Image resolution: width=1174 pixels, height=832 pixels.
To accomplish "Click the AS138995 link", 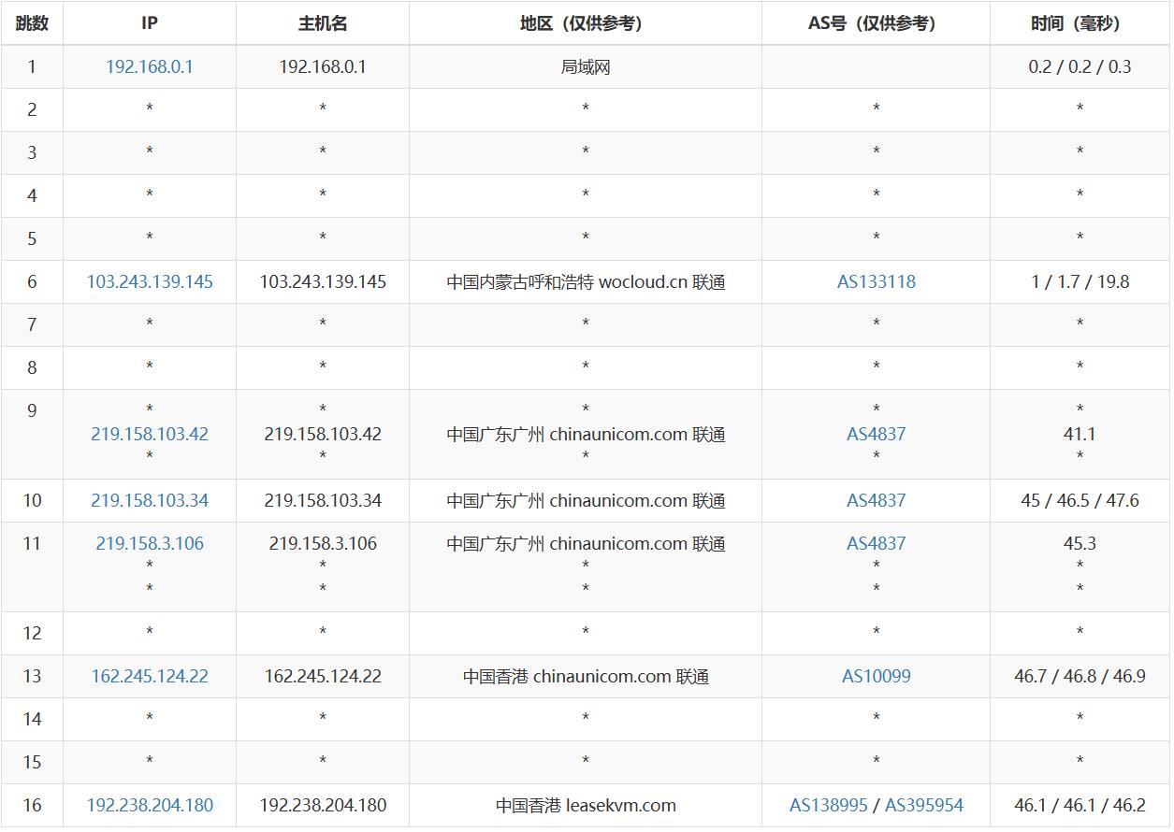I will [x=829, y=805].
